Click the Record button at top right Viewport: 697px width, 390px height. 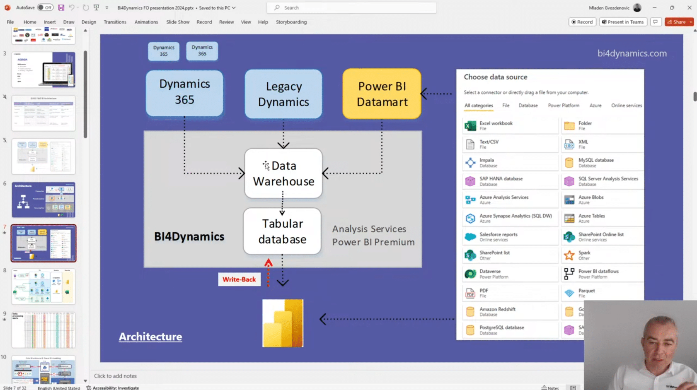point(582,22)
